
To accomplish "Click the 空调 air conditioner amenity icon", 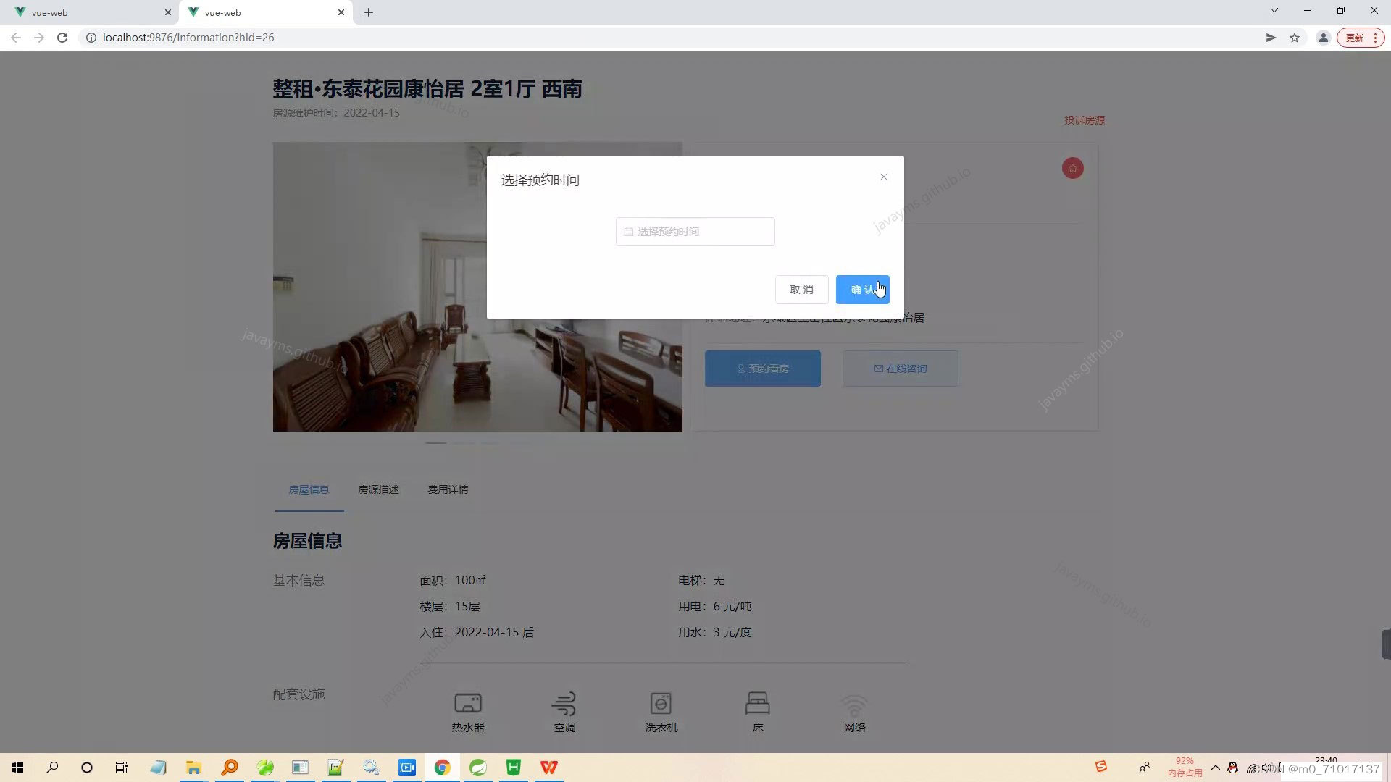I will coord(564,702).
